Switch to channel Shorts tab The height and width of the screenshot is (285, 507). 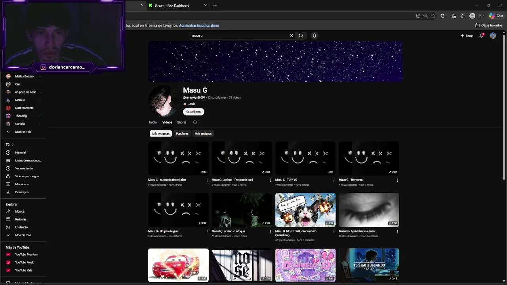[x=182, y=122]
